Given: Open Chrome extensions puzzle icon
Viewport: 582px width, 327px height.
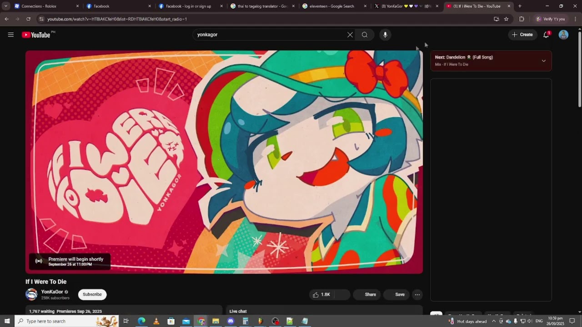Looking at the screenshot, I should point(522,19).
